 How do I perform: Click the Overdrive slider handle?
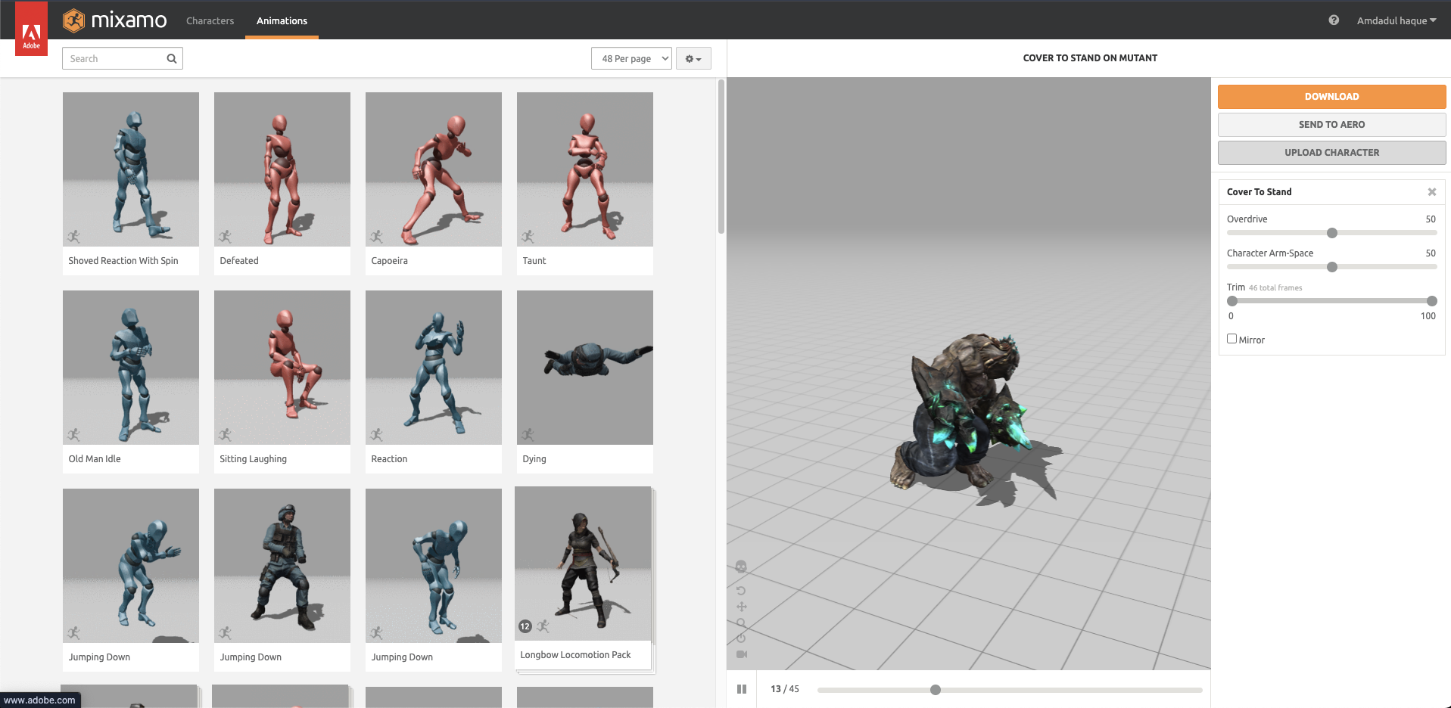coord(1332,233)
